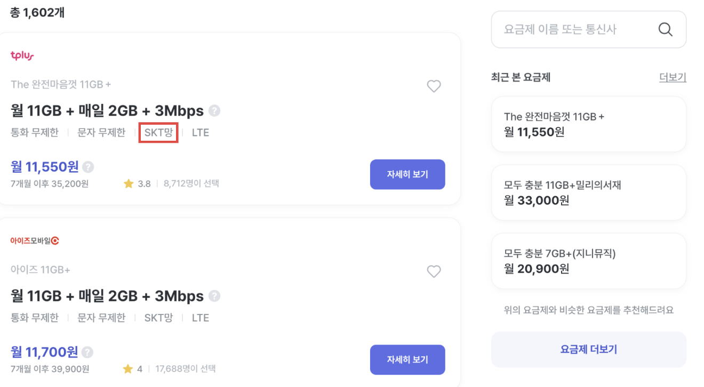
Task: Favorite the tplus plan with the heart
Action: tap(434, 86)
